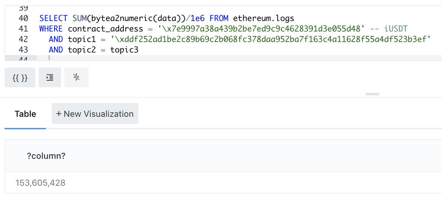
Task: Click the format query indent icon
Action: (50, 77)
